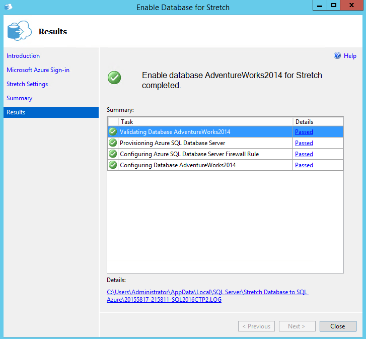Click the green check icon beside Validating Database
The image size is (366, 339).
(x=113, y=132)
